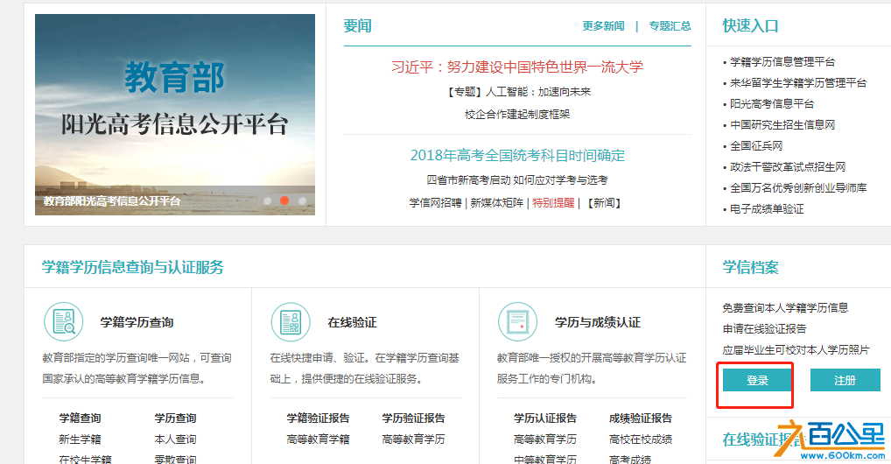Click 【新闻】 link
The image size is (891, 464).
point(603,203)
